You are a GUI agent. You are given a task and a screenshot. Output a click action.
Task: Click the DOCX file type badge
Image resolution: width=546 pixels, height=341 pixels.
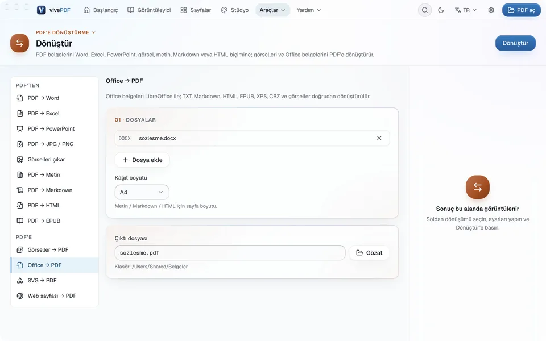(125, 138)
